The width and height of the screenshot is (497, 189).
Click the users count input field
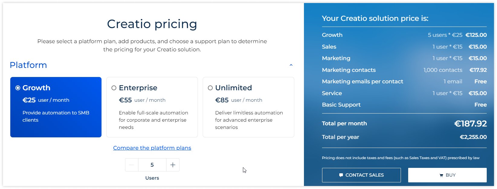coord(152,165)
